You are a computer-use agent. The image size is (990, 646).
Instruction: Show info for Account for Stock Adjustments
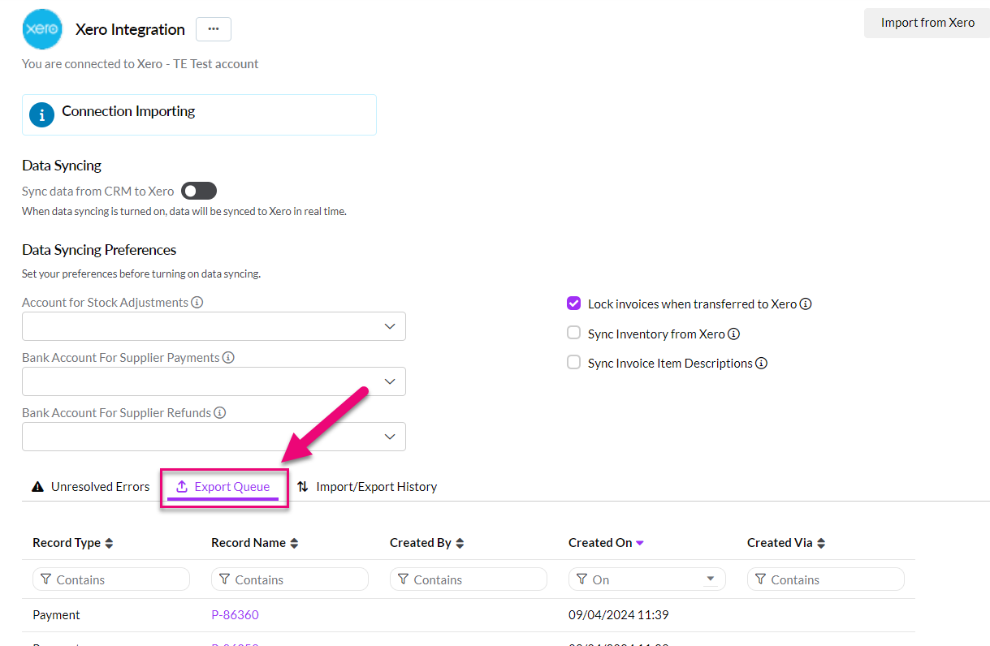[197, 303]
